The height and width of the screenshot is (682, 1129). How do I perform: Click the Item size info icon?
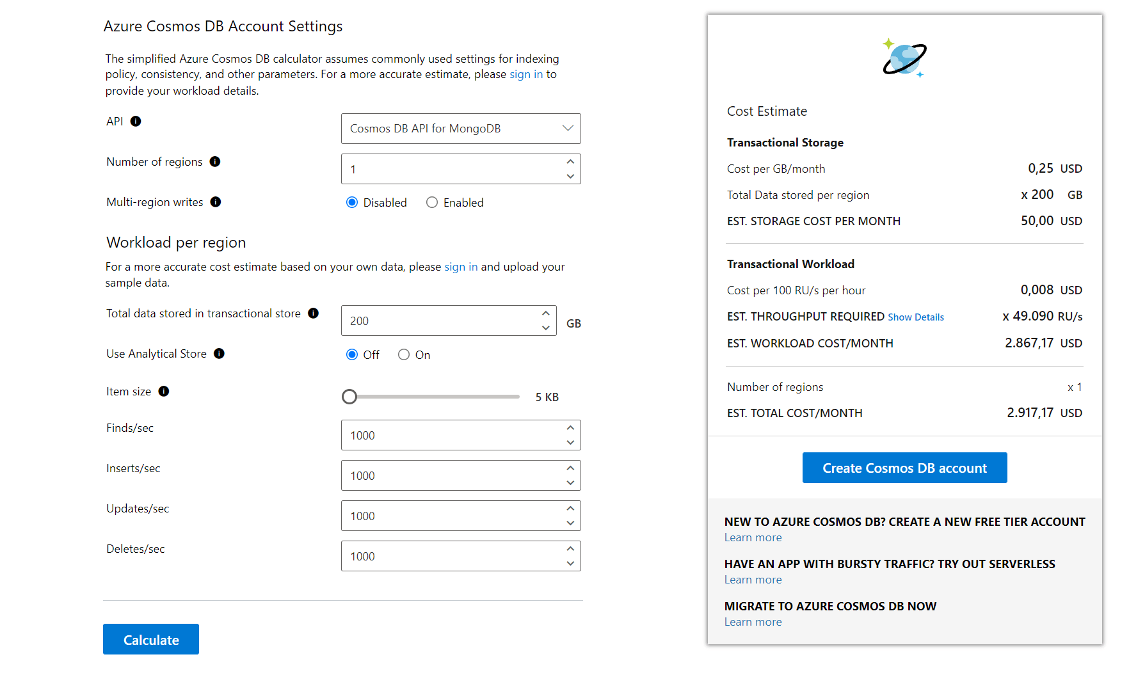coord(163,392)
